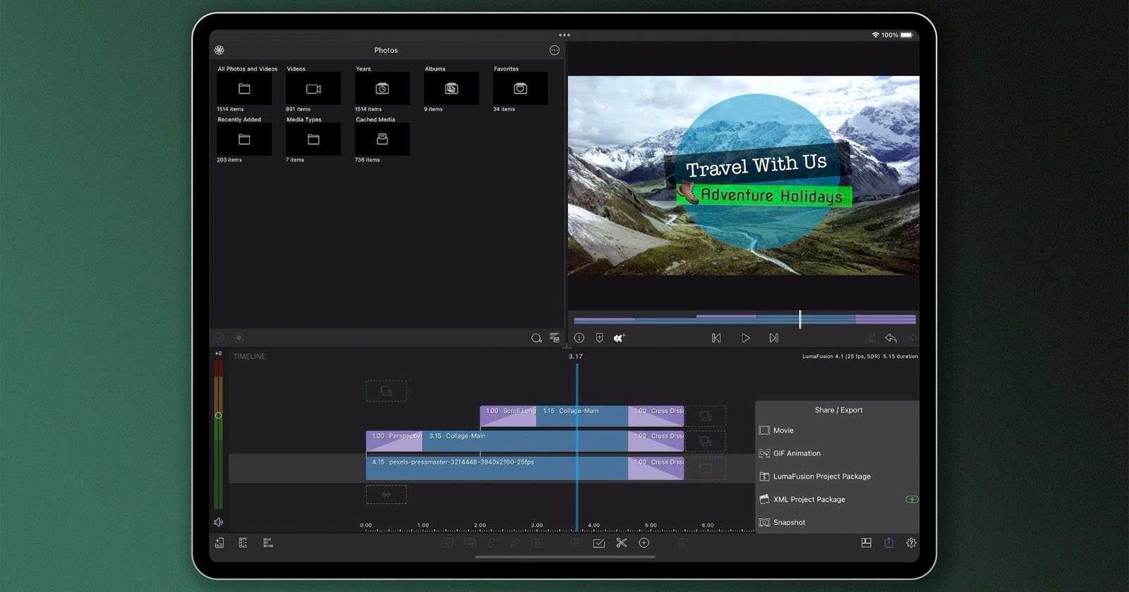The width and height of the screenshot is (1129, 592).
Task: Click the LumaFusion 4.1 project info text
Action: click(x=860, y=357)
